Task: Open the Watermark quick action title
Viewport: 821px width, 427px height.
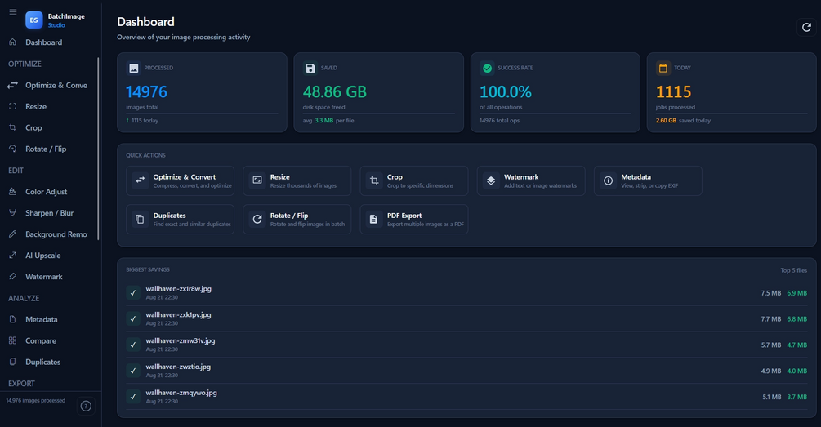Action: pos(521,177)
